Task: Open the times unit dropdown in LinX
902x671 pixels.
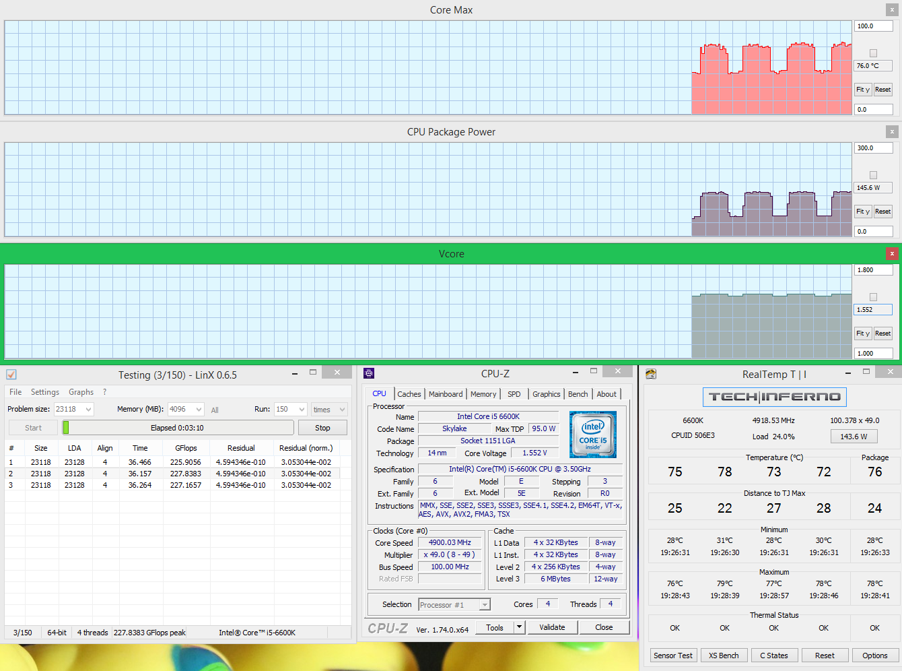Action: pos(342,409)
